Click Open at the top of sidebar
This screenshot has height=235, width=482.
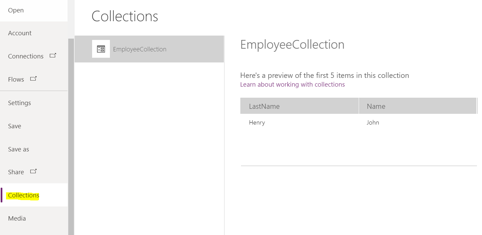click(15, 10)
